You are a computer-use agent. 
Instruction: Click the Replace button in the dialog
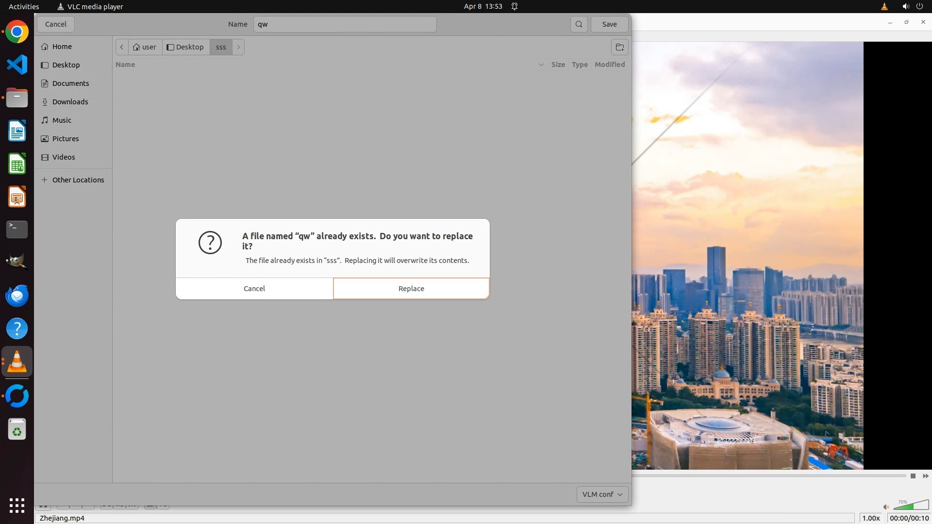(x=411, y=289)
